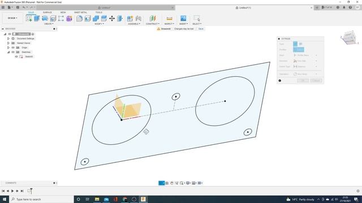Select the thin extrude Type button
The image size is (362, 203).
300,44
